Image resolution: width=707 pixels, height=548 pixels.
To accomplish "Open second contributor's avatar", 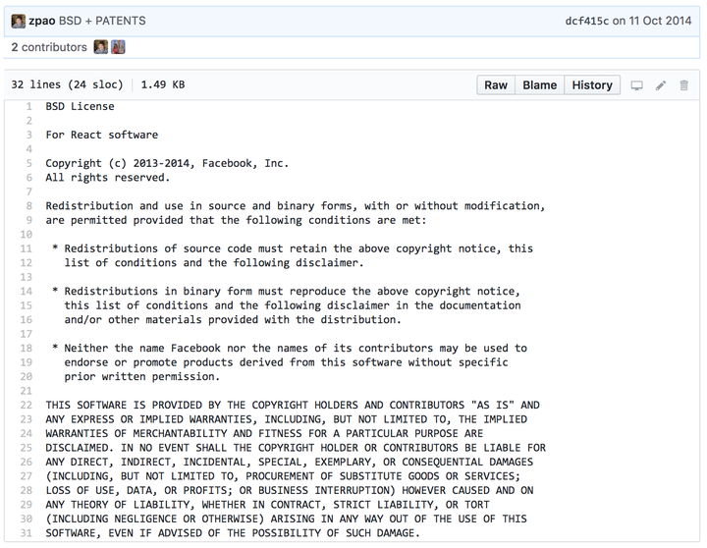I will point(118,47).
